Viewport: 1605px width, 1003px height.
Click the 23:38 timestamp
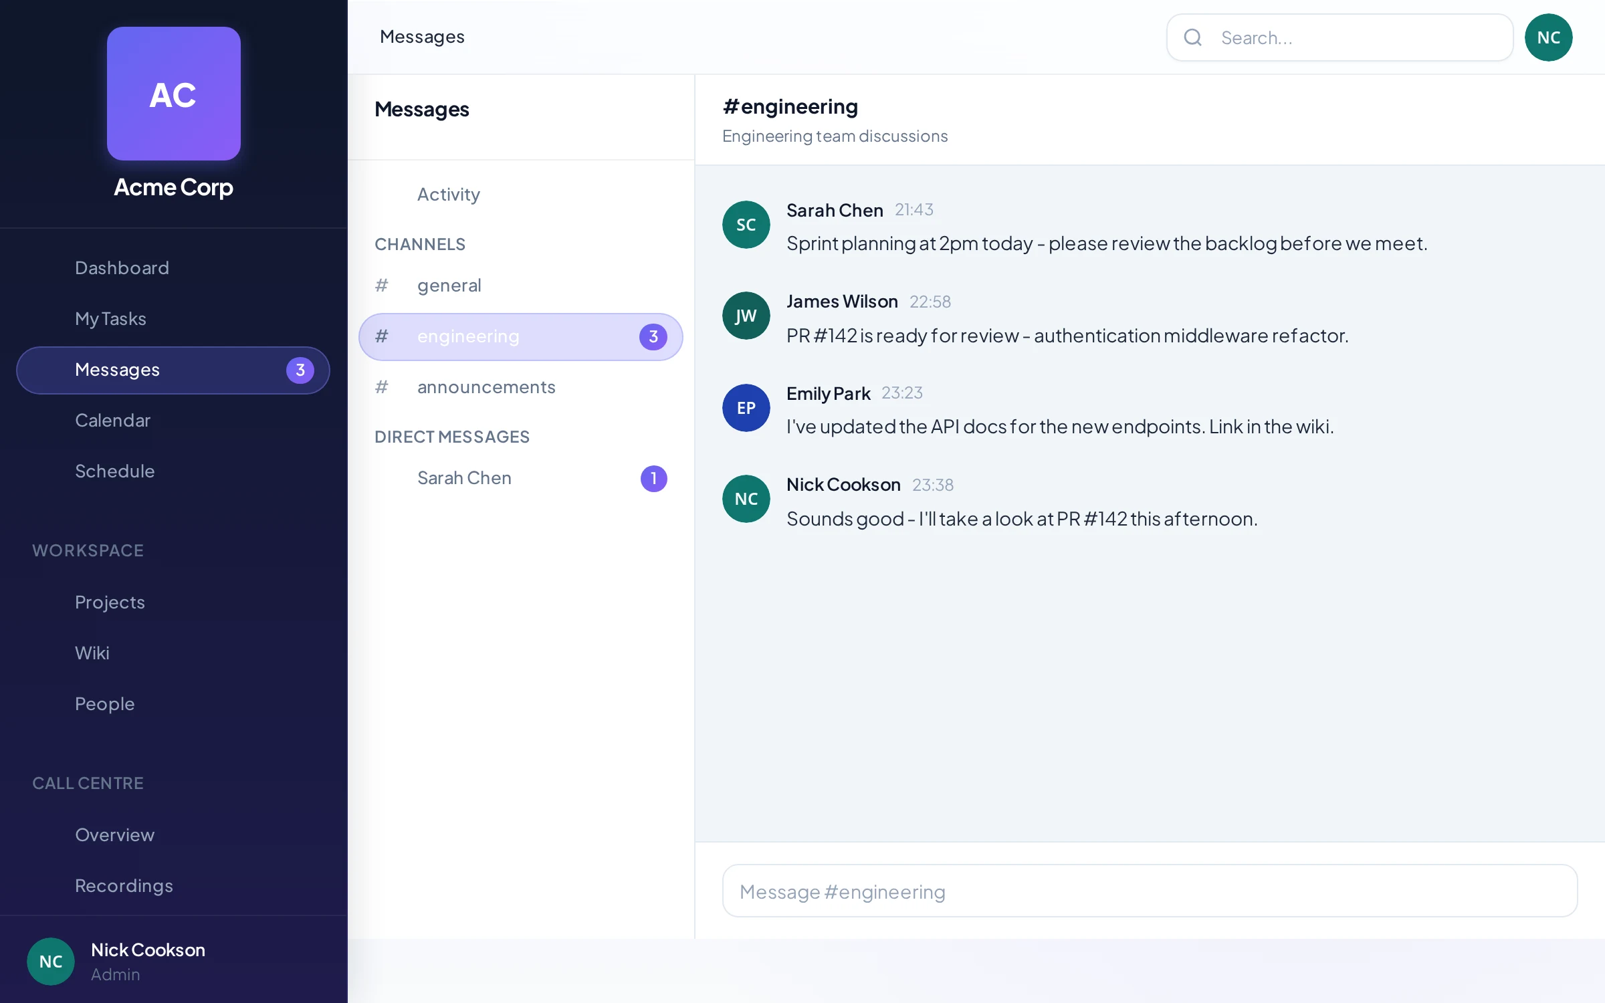click(933, 485)
